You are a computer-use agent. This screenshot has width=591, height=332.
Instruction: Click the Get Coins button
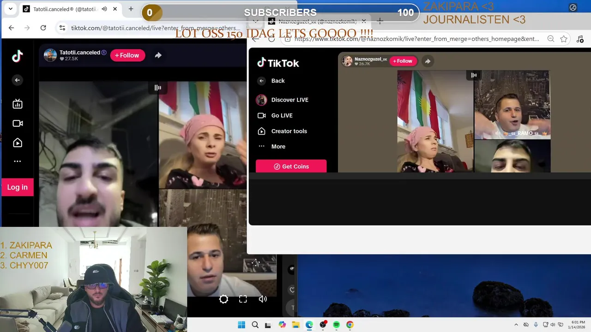click(291, 166)
